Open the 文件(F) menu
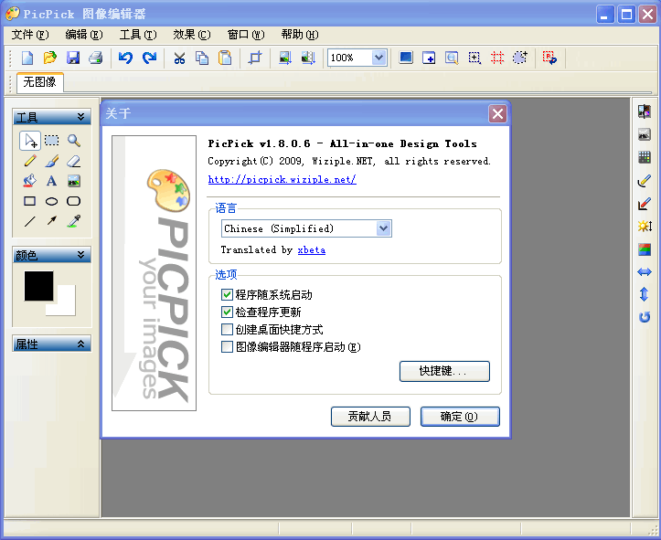 pos(30,35)
